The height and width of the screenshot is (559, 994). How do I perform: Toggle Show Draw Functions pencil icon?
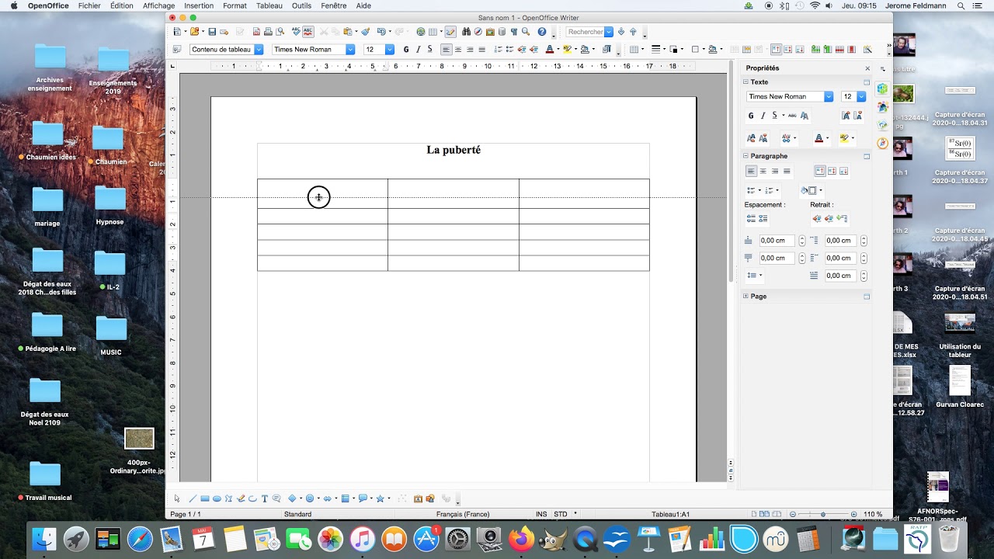pyautogui.click(x=450, y=32)
